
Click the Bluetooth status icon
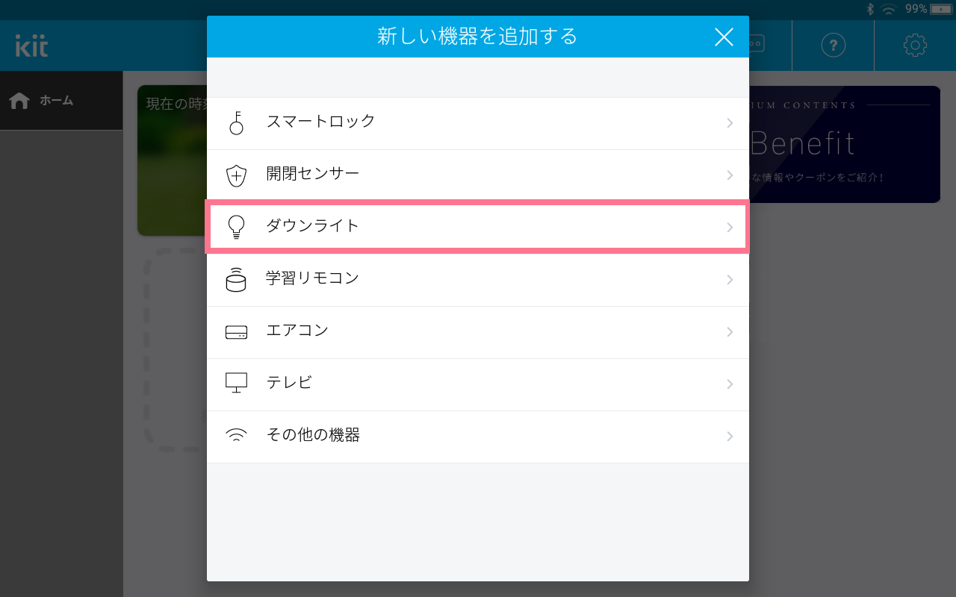click(869, 9)
